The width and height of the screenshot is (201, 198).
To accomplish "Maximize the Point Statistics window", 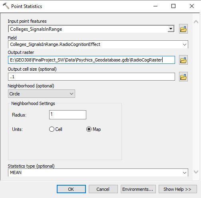I will click(x=173, y=6).
